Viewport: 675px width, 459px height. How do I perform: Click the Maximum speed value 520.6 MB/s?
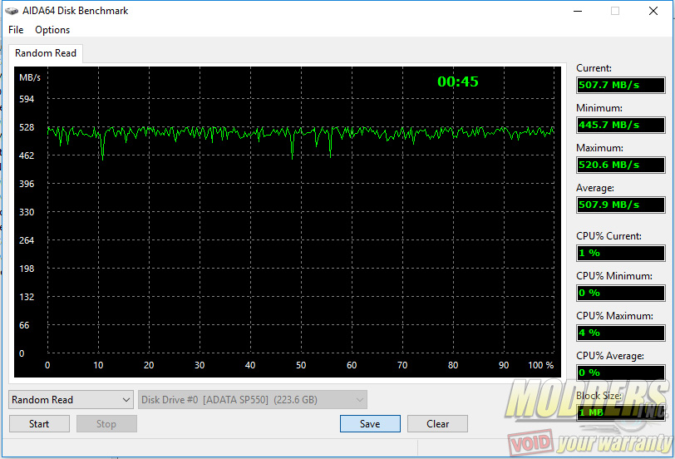pyautogui.click(x=620, y=165)
